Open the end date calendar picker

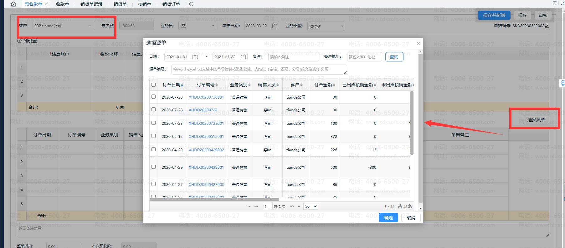pyautogui.click(x=243, y=57)
